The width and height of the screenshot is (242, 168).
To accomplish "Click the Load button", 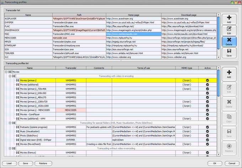I will pyautogui.click(x=9, y=163).
